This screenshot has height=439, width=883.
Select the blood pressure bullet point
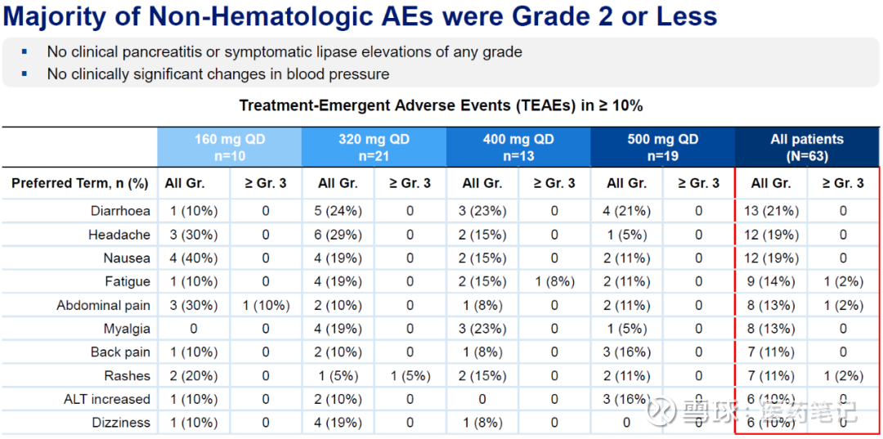(217, 74)
